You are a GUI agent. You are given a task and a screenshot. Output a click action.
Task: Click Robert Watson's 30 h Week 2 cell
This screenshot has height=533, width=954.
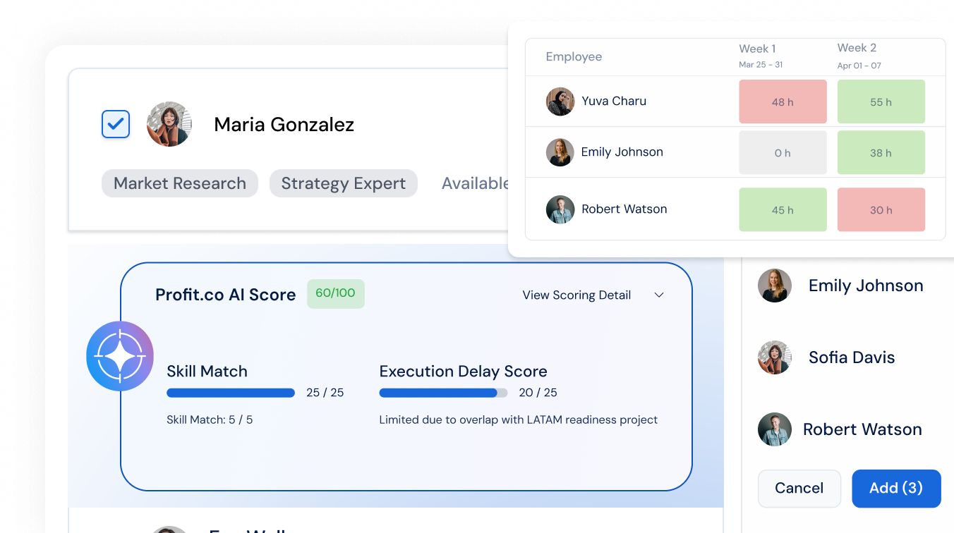tap(881, 210)
